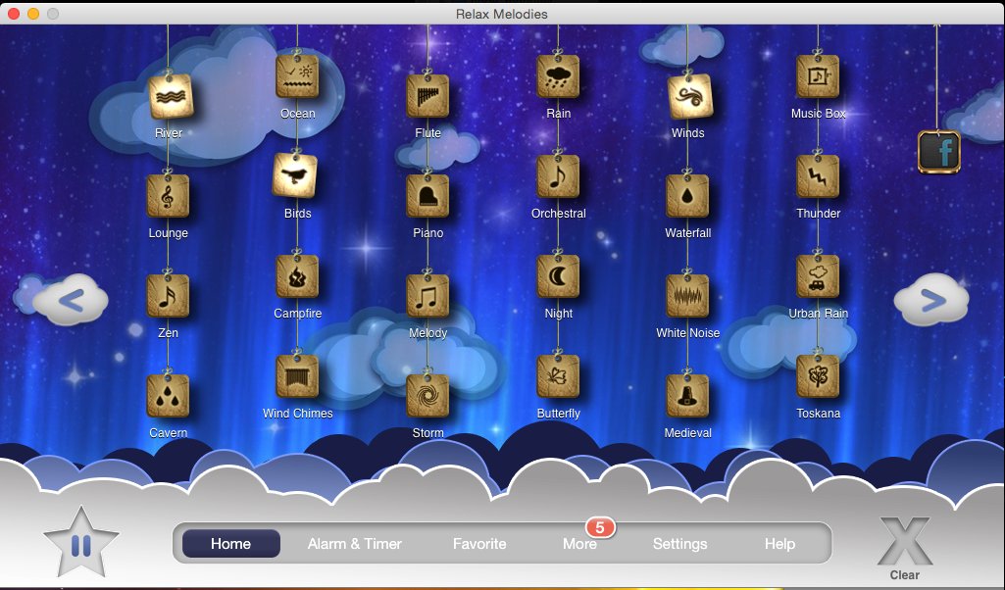Select the Urban Rain icon
Image resolution: width=1005 pixels, height=590 pixels.
coord(817,276)
